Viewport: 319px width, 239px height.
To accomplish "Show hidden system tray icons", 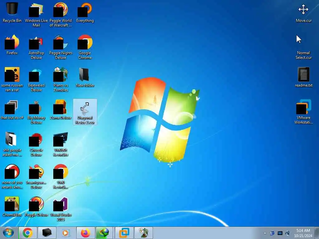I will [265, 233].
